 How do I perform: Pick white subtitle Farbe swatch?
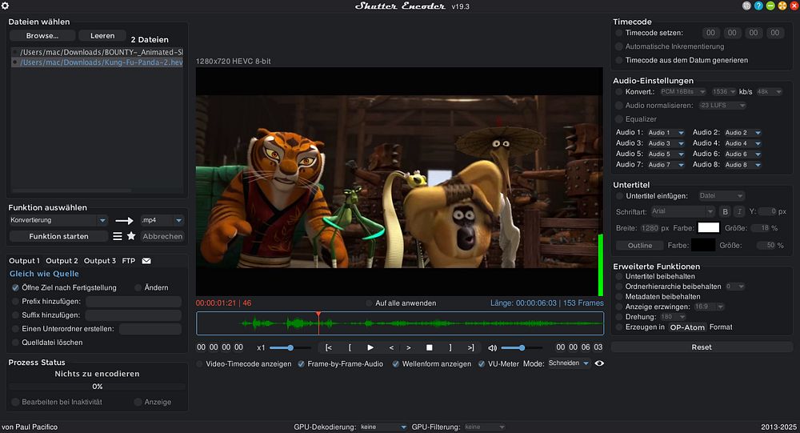(x=709, y=228)
